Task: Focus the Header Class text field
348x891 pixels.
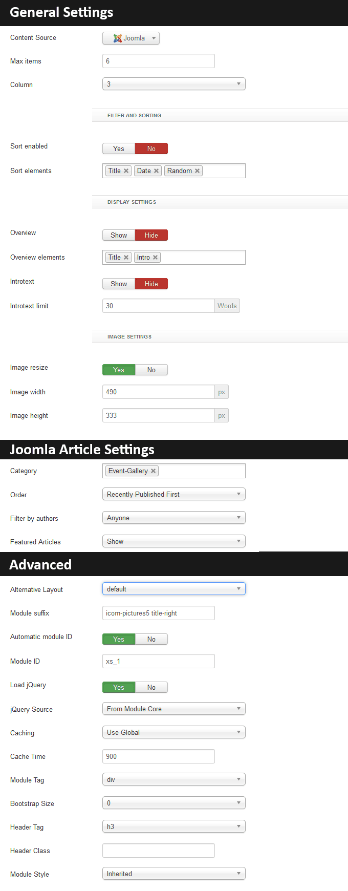Action: 159,851
